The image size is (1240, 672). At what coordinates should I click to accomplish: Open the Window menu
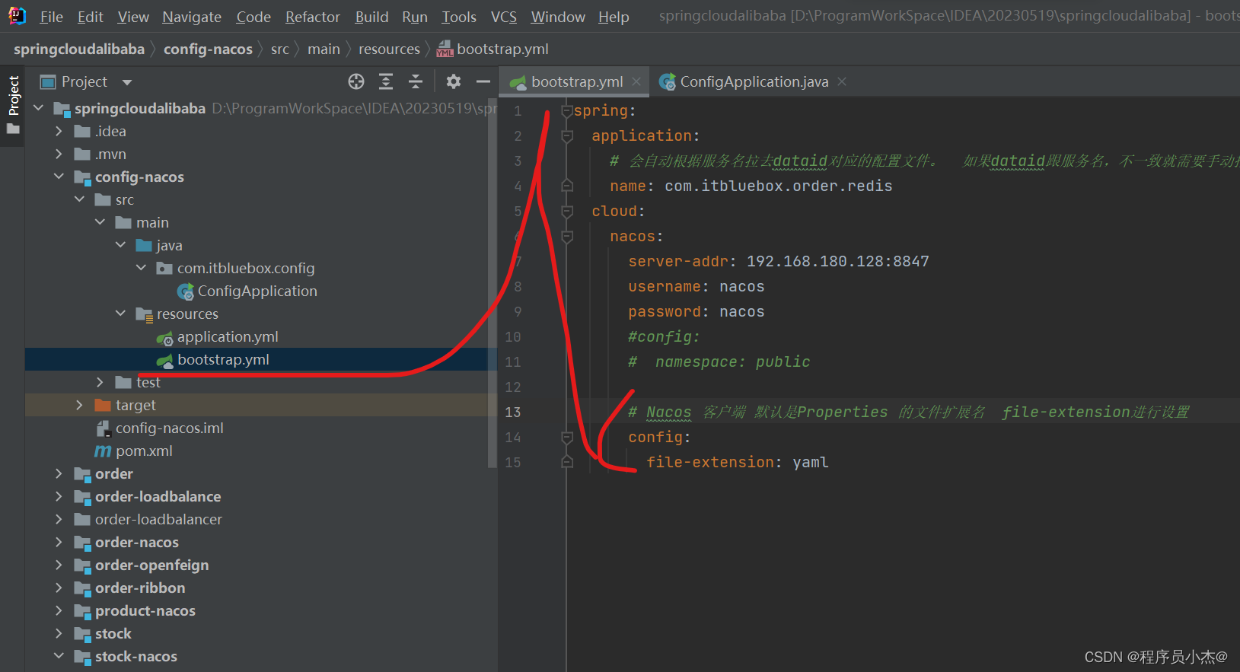(x=558, y=17)
